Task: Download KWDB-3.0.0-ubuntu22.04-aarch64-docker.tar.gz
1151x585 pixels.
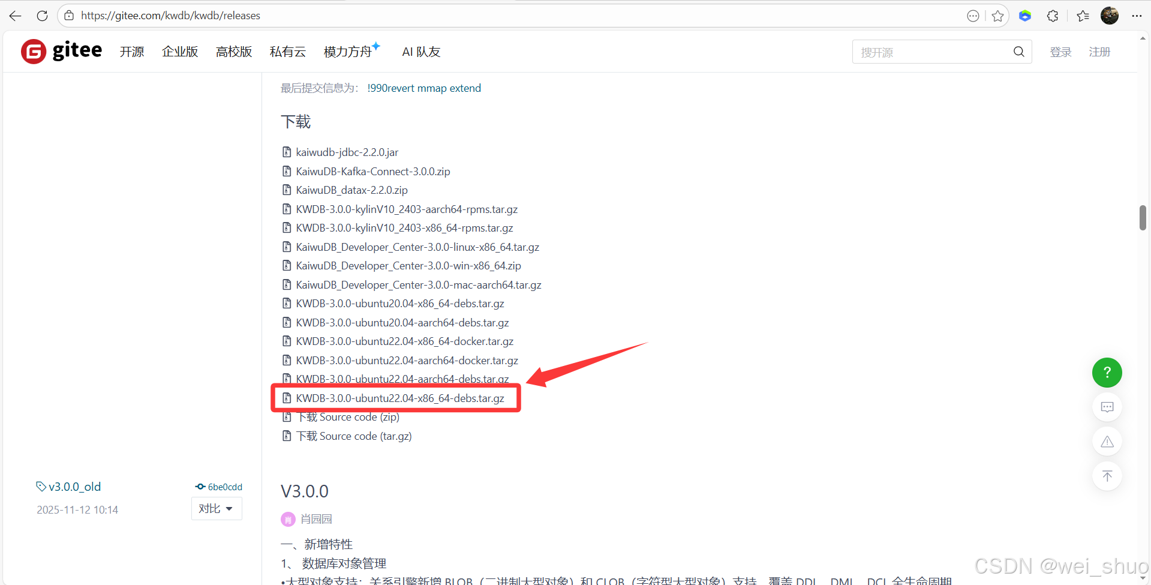Action: point(407,360)
